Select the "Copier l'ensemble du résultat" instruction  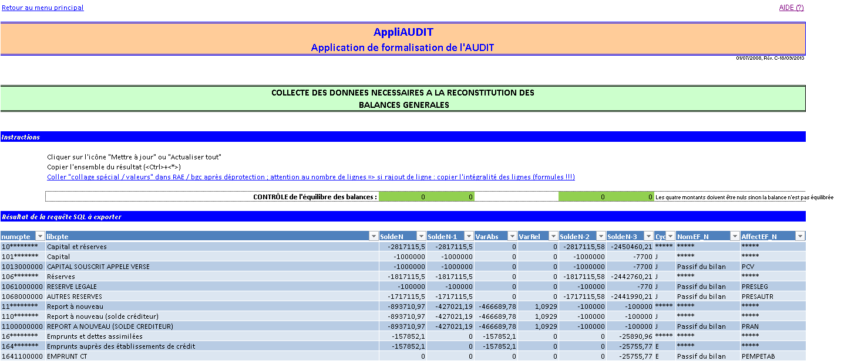(x=114, y=167)
